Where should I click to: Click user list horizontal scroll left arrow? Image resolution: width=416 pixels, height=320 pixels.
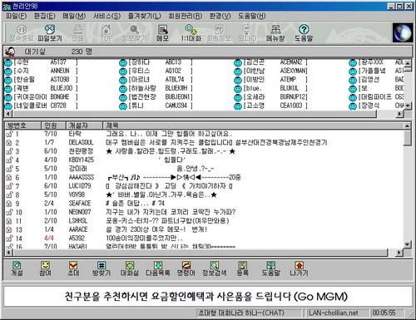click(8, 114)
